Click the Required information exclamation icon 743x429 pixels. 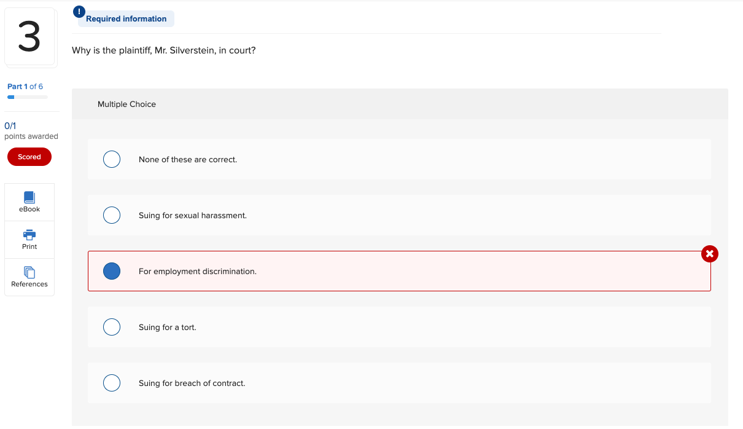tap(79, 11)
